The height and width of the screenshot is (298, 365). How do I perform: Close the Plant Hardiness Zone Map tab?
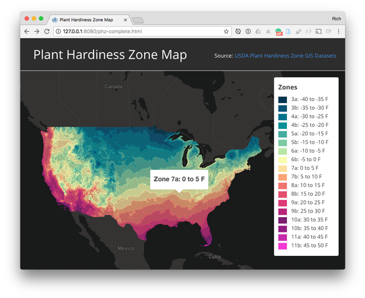pyautogui.click(x=125, y=19)
